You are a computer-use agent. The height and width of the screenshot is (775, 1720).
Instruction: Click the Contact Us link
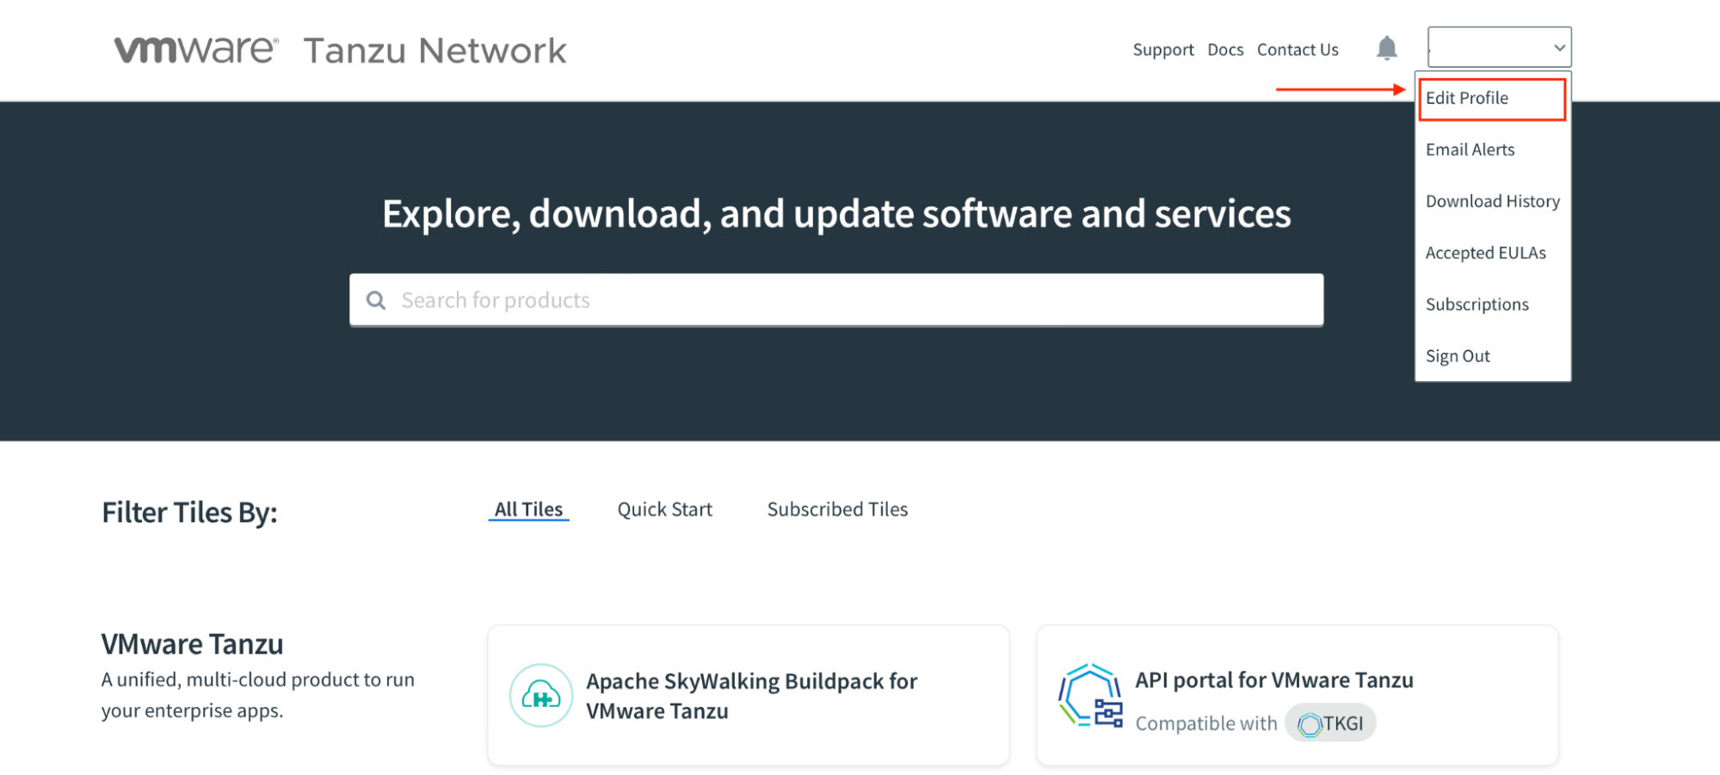click(1298, 50)
